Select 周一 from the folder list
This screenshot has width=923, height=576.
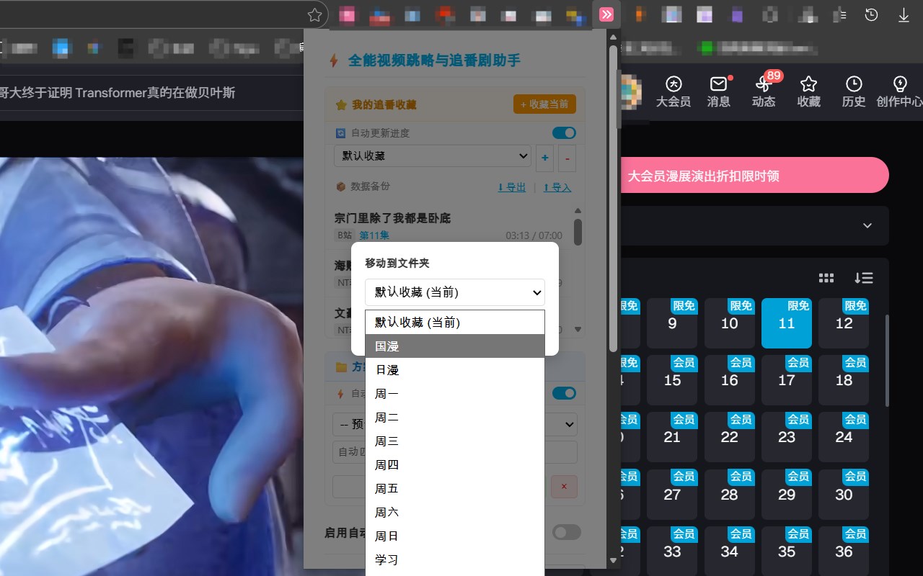(454, 394)
